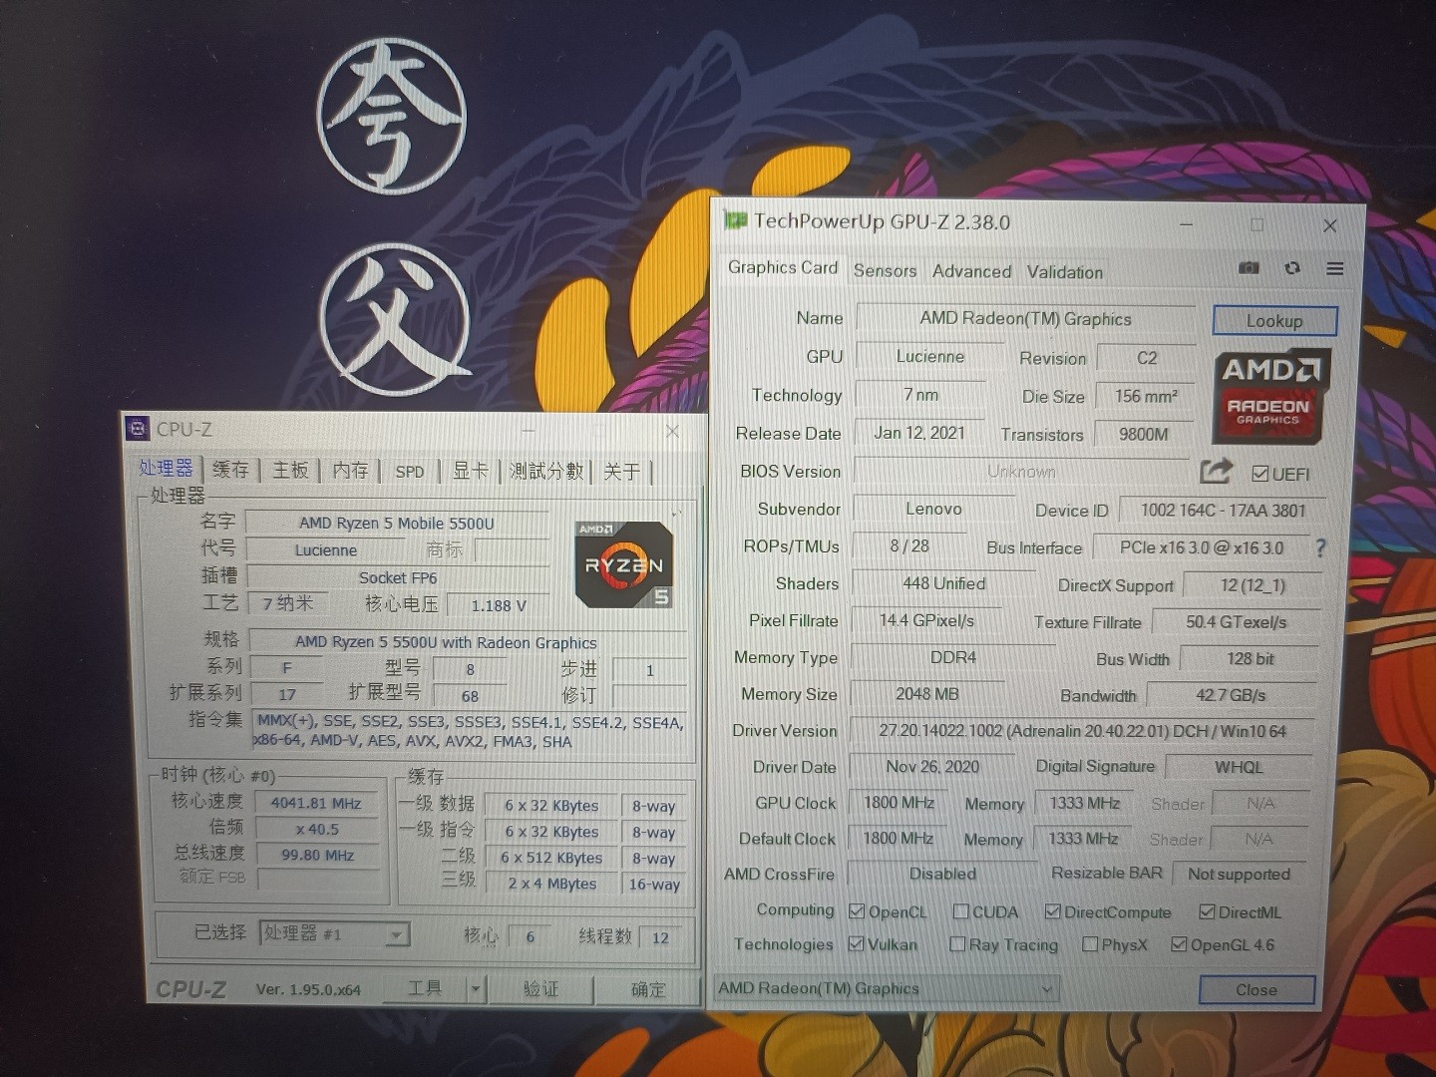This screenshot has width=1436, height=1077.
Task: Toggle the UEFI checkbox
Action: point(1260,474)
